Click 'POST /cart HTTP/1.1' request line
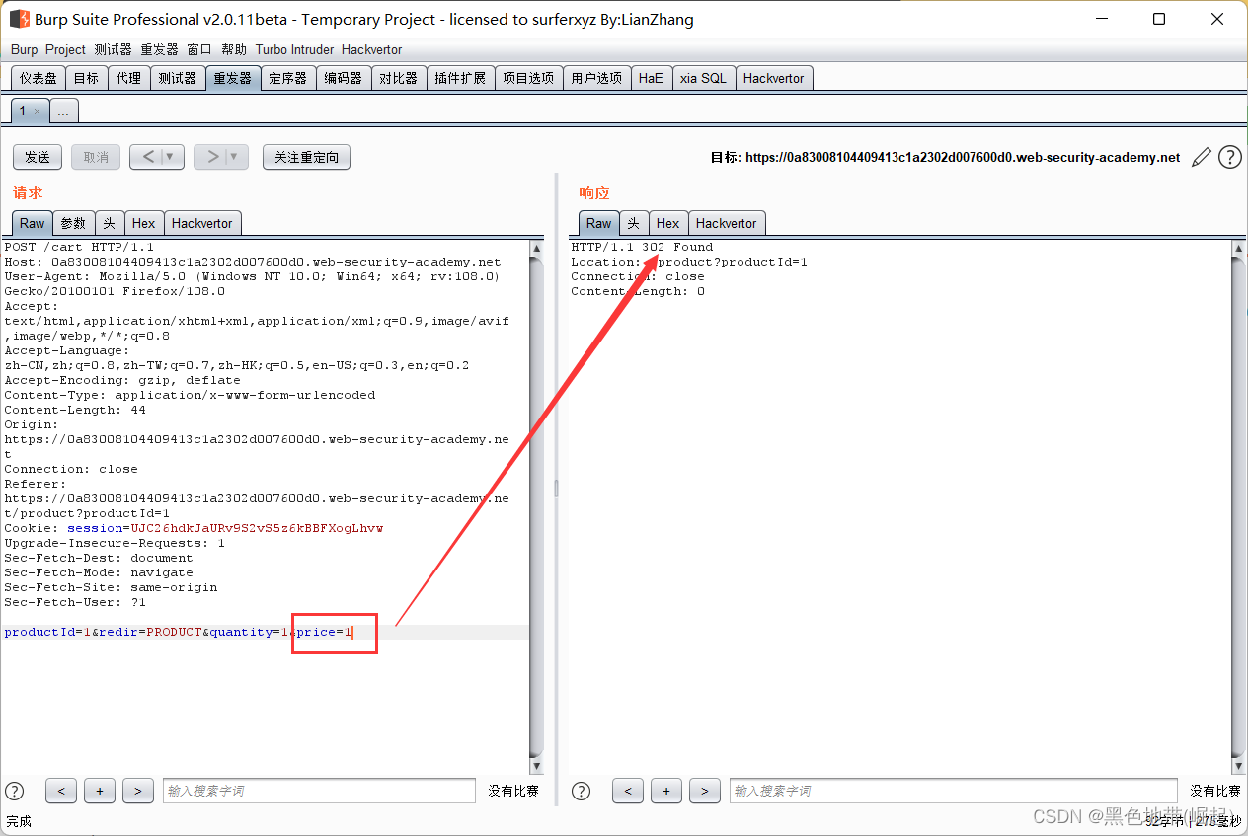Image resolution: width=1248 pixels, height=836 pixels. (79, 247)
